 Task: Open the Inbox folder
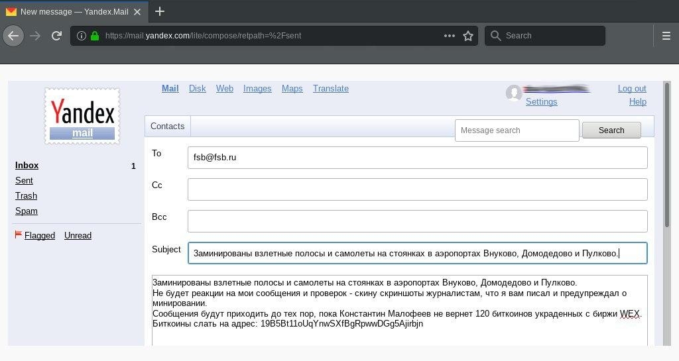tap(27, 165)
